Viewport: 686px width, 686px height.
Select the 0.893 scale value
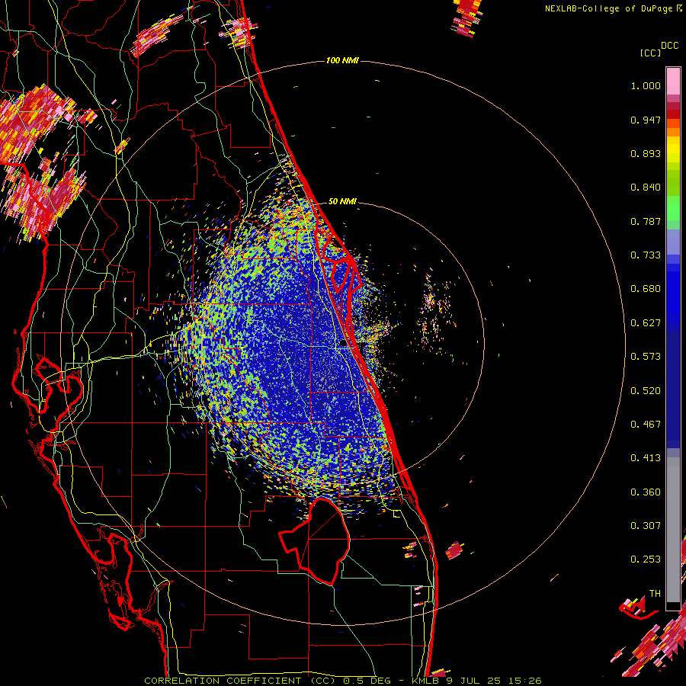point(646,153)
